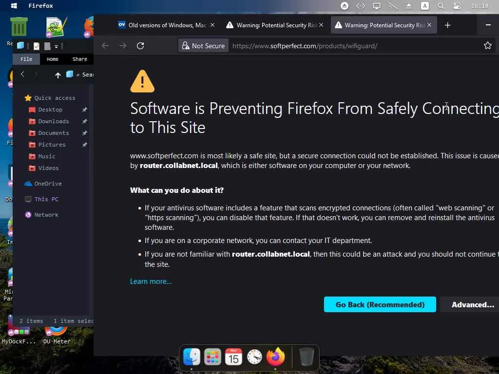Click the Control Center icon in menu bar
Viewport: 499px width, 374px height.
coord(457,6)
